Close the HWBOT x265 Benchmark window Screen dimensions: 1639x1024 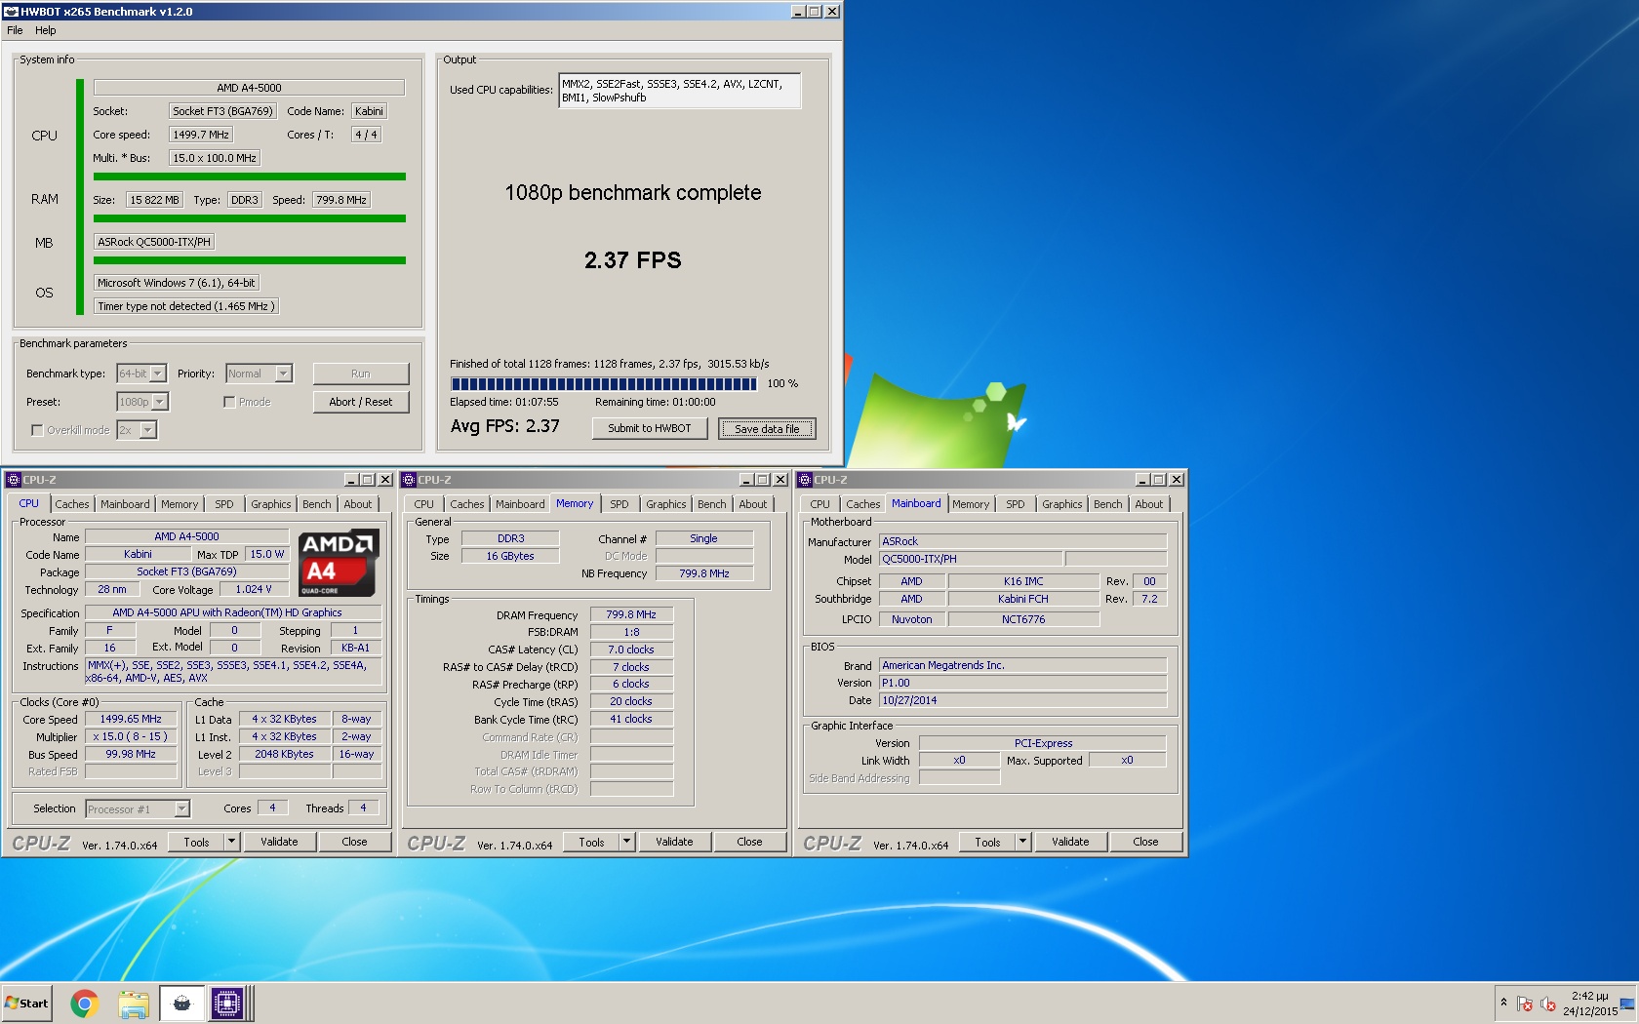point(832,12)
